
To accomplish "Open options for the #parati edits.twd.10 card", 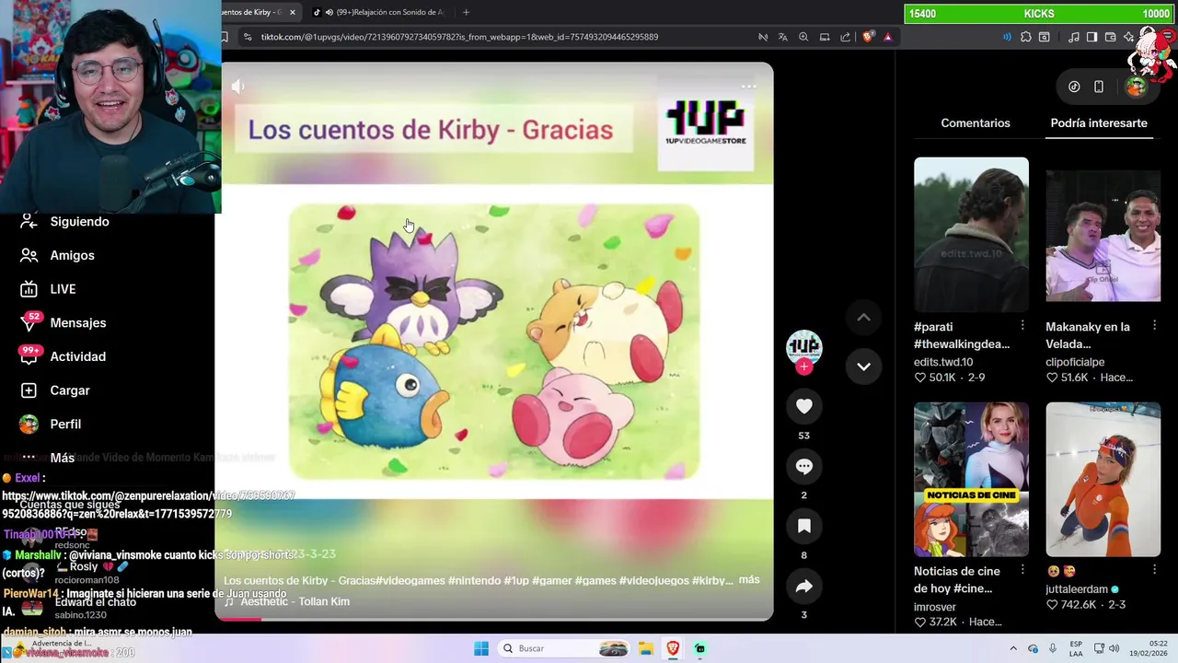I will 1022,325.
